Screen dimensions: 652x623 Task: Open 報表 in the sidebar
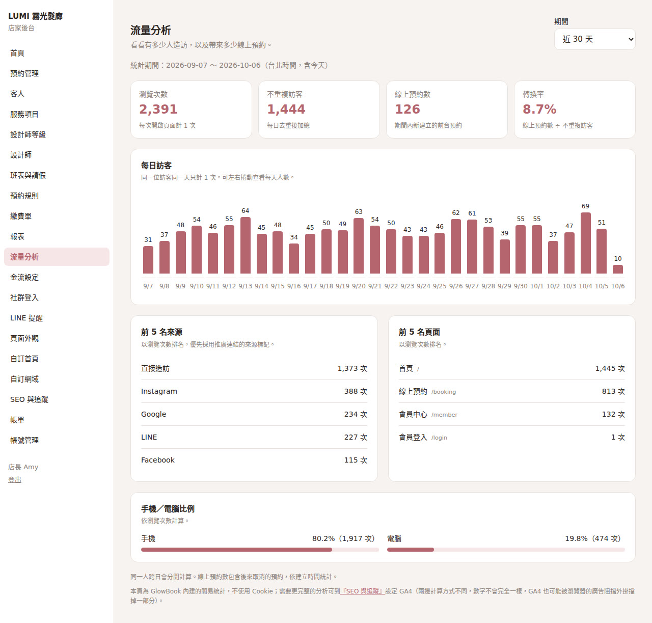[57, 236]
